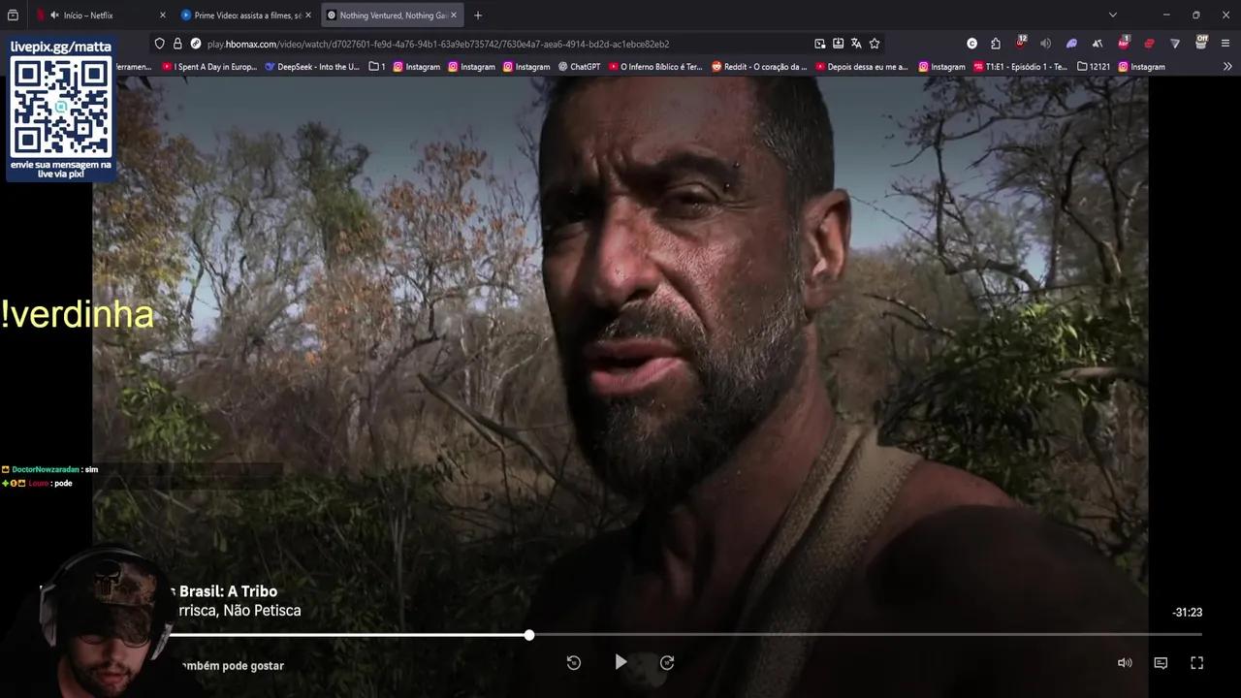1241x698 pixels.
Task: Show more bookmarks chevron
Action: [1227, 67]
